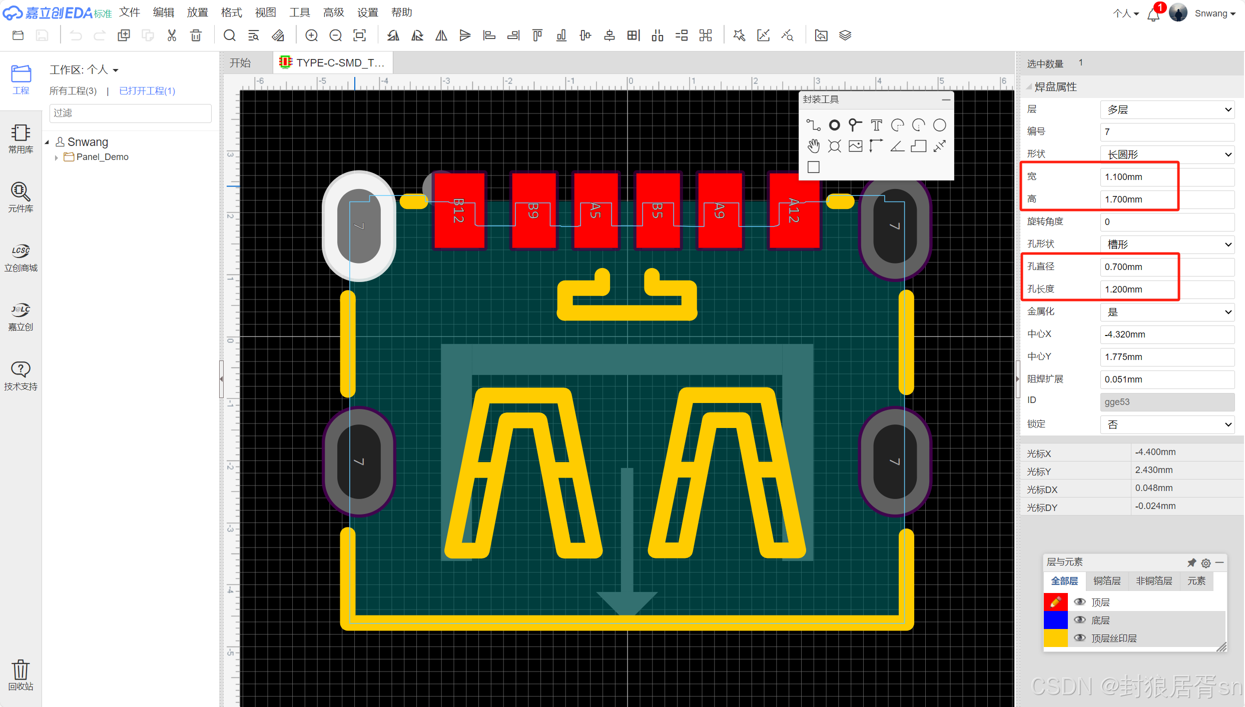Click the yellow 顶层丝印层 color swatch
Screen dimensions: 1245x707
click(1055, 638)
